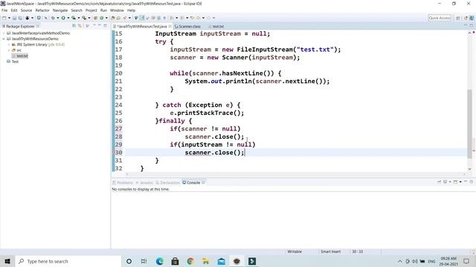
Task: Switch to the Scanner.class editor tab
Action: pos(187,27)
